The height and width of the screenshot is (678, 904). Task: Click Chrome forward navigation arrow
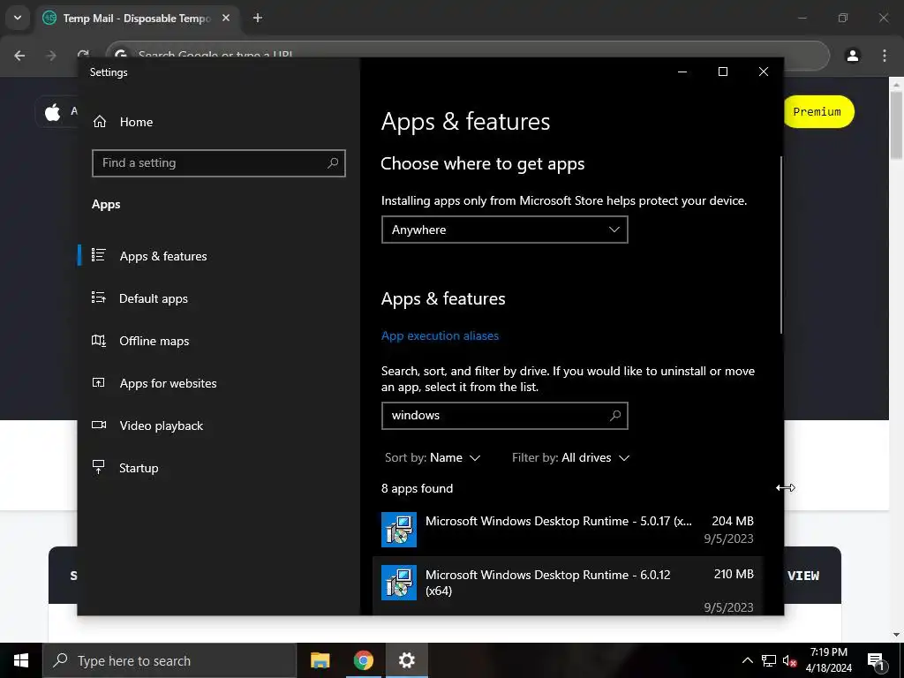51,56
